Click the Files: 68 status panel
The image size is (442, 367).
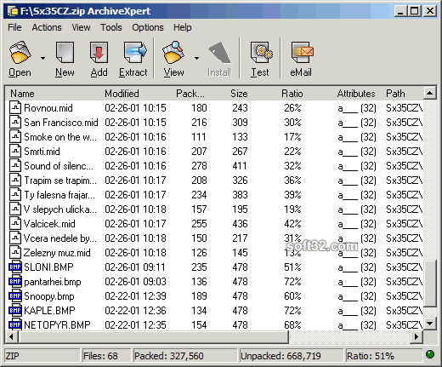106,356
